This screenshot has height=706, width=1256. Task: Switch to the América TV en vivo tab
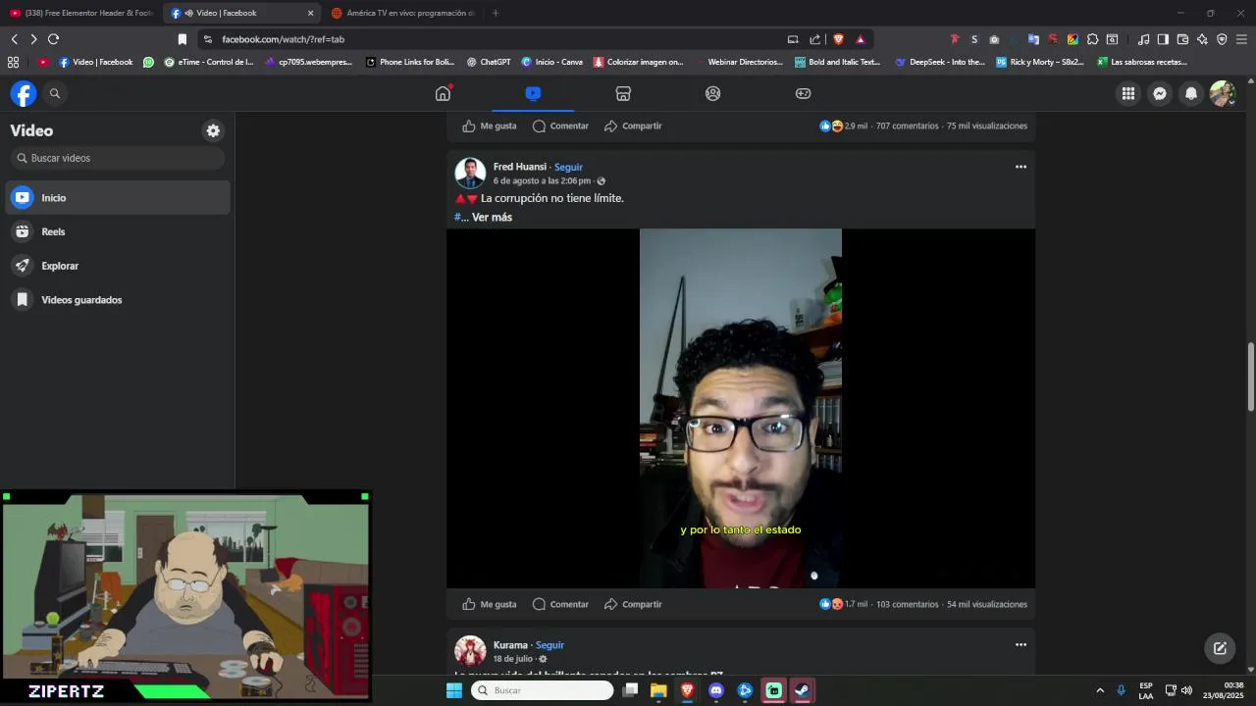(403, 13)
